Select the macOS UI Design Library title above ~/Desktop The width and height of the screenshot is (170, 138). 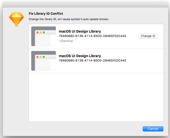(x=80, y=31)
